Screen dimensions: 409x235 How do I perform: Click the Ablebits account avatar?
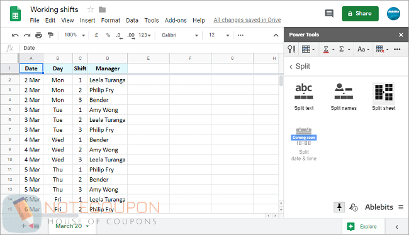click(x=393, y=14)
